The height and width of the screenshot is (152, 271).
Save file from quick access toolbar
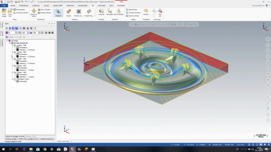click(x=8, y=2)
